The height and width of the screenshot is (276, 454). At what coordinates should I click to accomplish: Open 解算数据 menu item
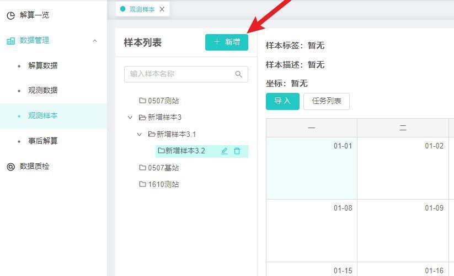43,65
